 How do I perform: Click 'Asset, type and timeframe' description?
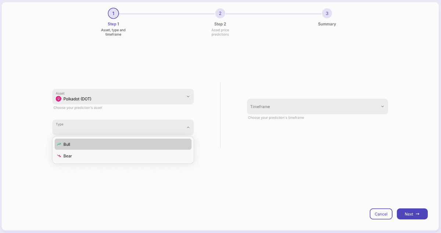[113, 32]
